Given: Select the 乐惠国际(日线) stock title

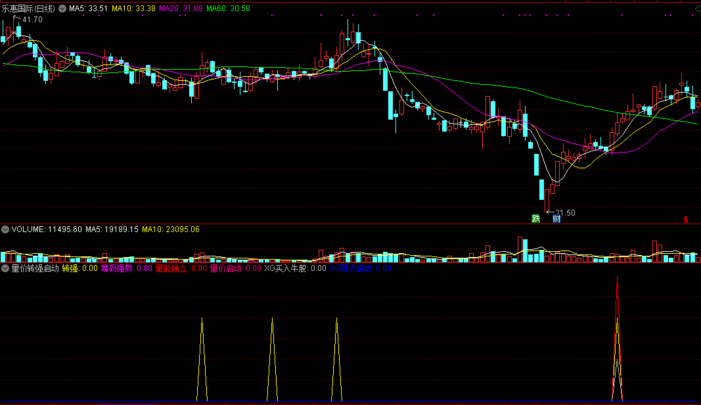Looking at the screenshot, I should (28, 9).
